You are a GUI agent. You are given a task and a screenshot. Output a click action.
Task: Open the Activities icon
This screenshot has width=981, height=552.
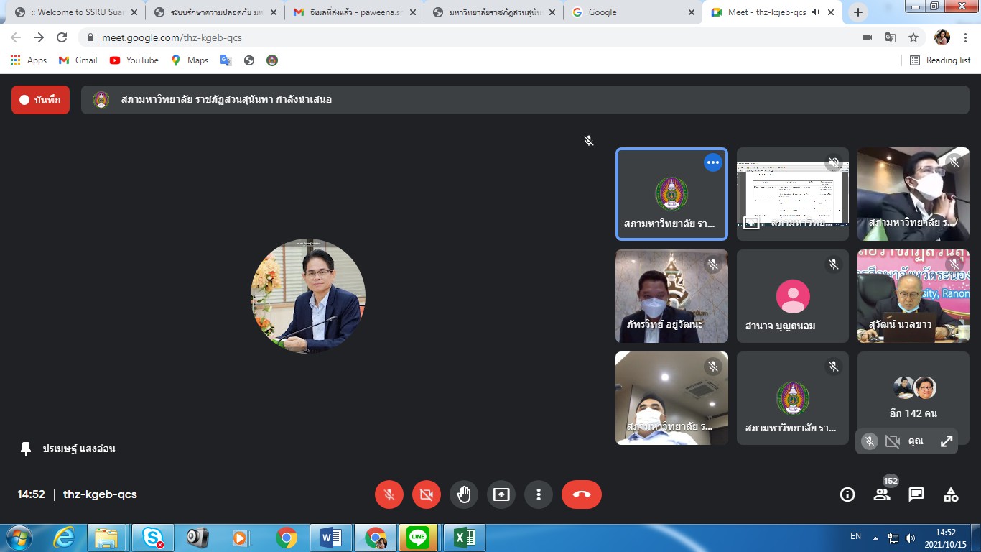(951, 494)
